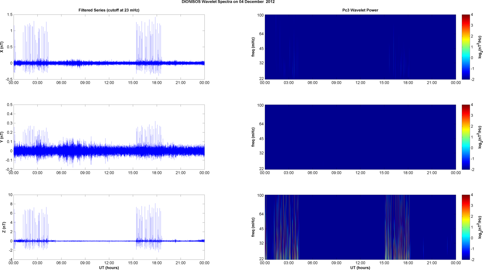
Task: Click inside the top Pc3 wavelet spectrogram
Action: [360, 47]
